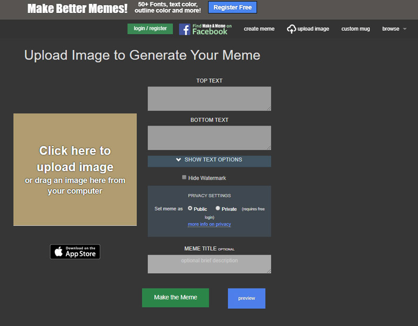Image resolution: width=418 pixels, height=326 pixels.
Task: Click into the Meme Title description field
Action: 209,264
